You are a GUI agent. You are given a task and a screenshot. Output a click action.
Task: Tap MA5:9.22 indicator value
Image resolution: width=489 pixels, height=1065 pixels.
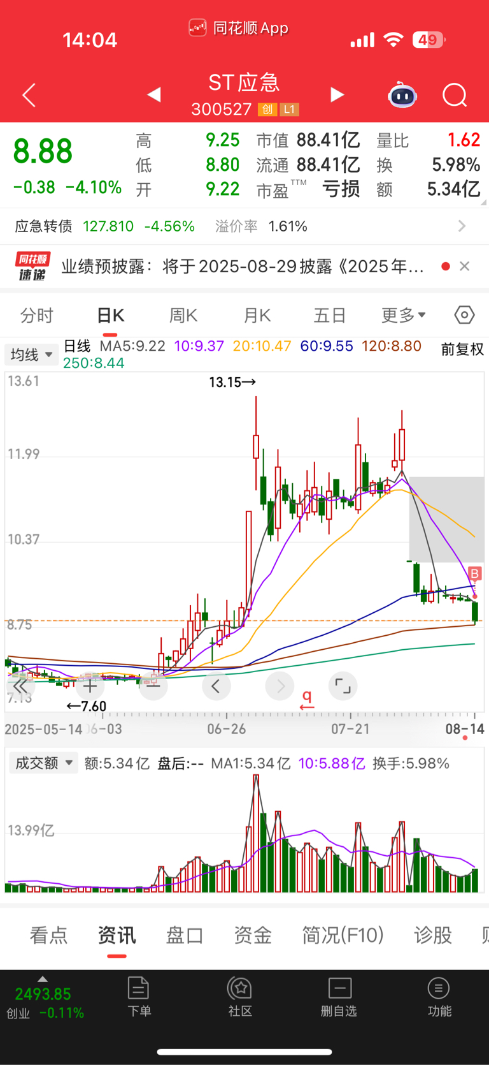132,346
